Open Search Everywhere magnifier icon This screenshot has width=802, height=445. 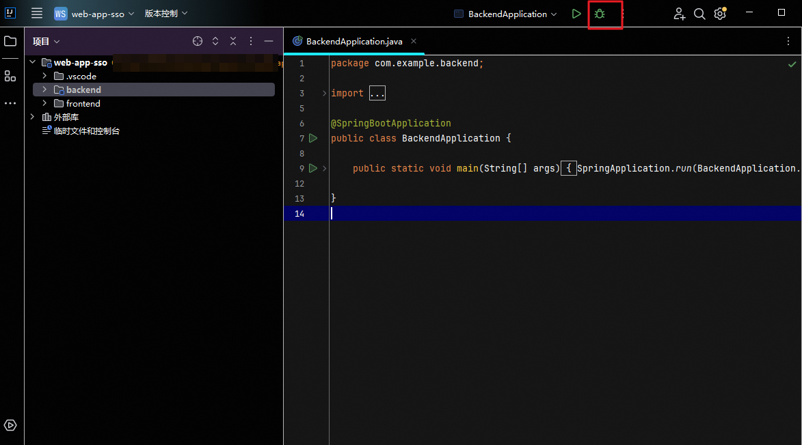click(x=699, y=14)
